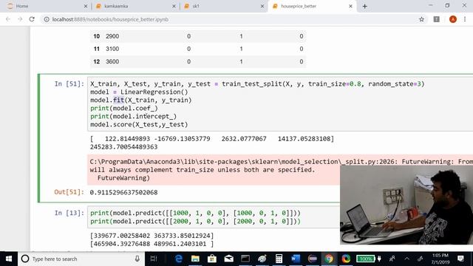Open the Action Center notifications icon
This screenshot has height=266, width=473.
tap(460, 259)
